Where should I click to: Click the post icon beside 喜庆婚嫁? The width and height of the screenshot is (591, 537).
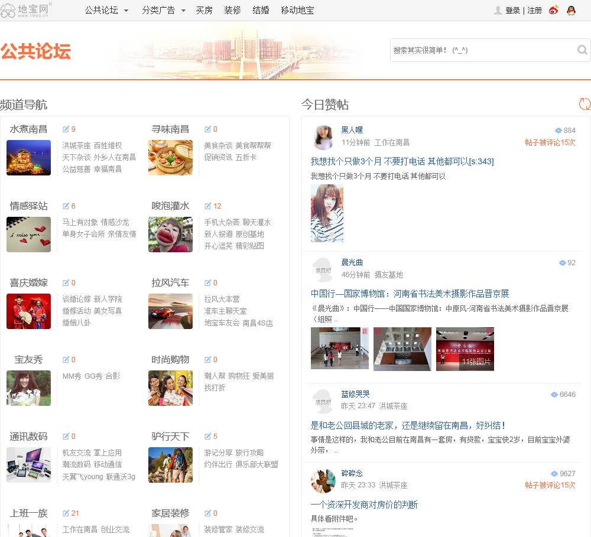(x=66, y=282)
